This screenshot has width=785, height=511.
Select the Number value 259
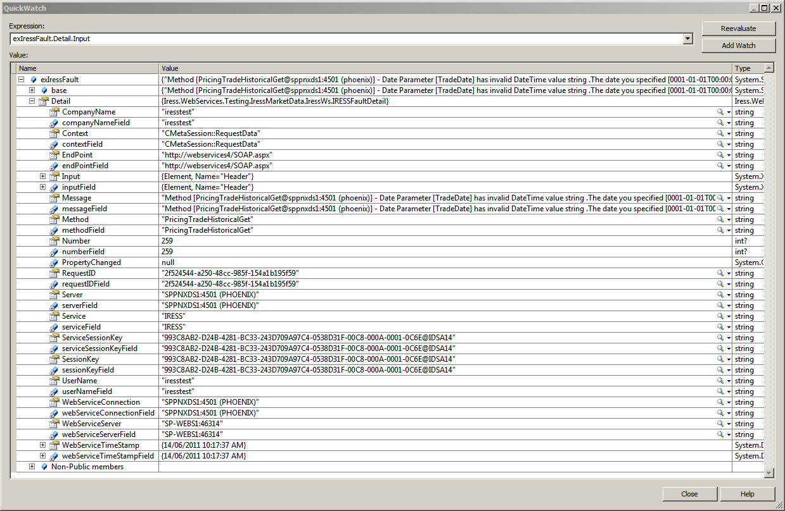click(167, 241)
